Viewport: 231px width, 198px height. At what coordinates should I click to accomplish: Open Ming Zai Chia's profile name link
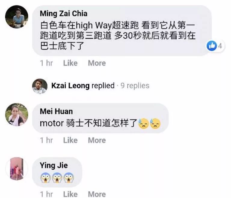coord(63,14)
